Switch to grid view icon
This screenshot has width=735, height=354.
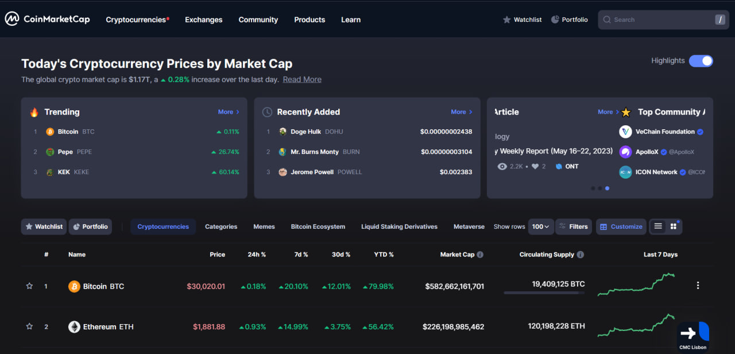click(x=674, y=226)
